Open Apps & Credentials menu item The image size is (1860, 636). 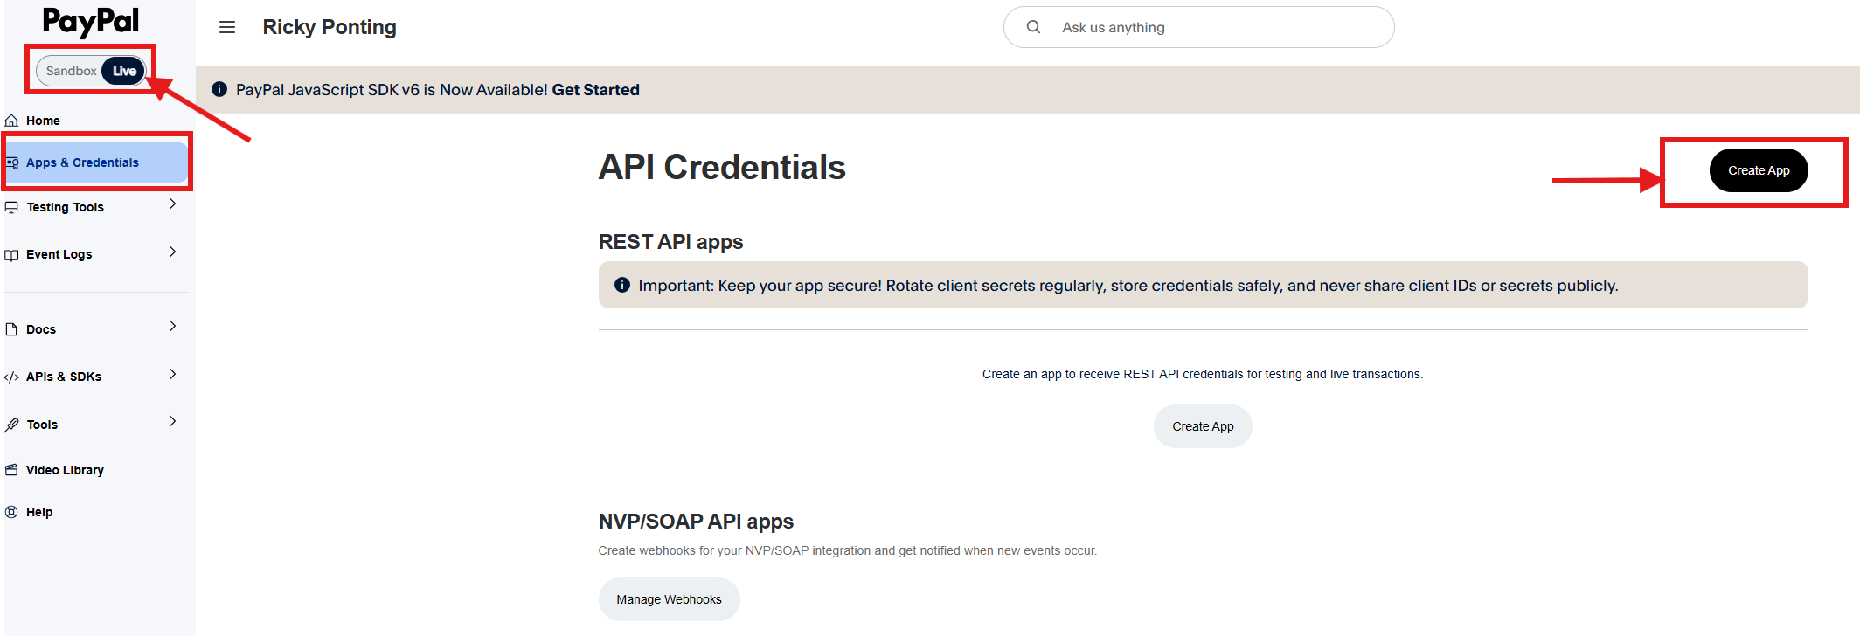click(96, 162)
